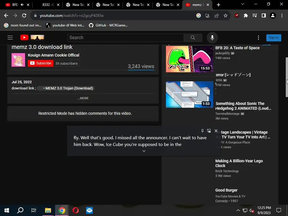Click the Google icon in address bar
Viewport: 288px width, 216px height.
[x=198, y=16]
